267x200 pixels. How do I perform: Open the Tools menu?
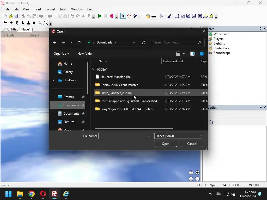tap(63, 9)
